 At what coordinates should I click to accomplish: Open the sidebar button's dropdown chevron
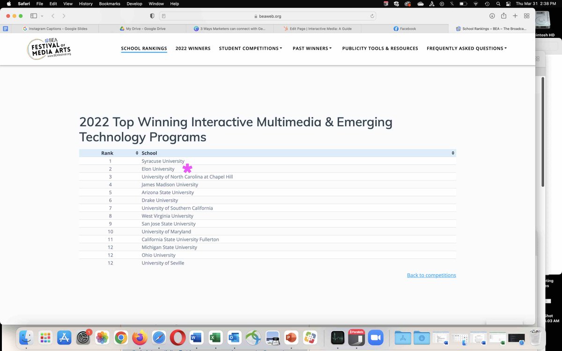click(x=42, y=16)
